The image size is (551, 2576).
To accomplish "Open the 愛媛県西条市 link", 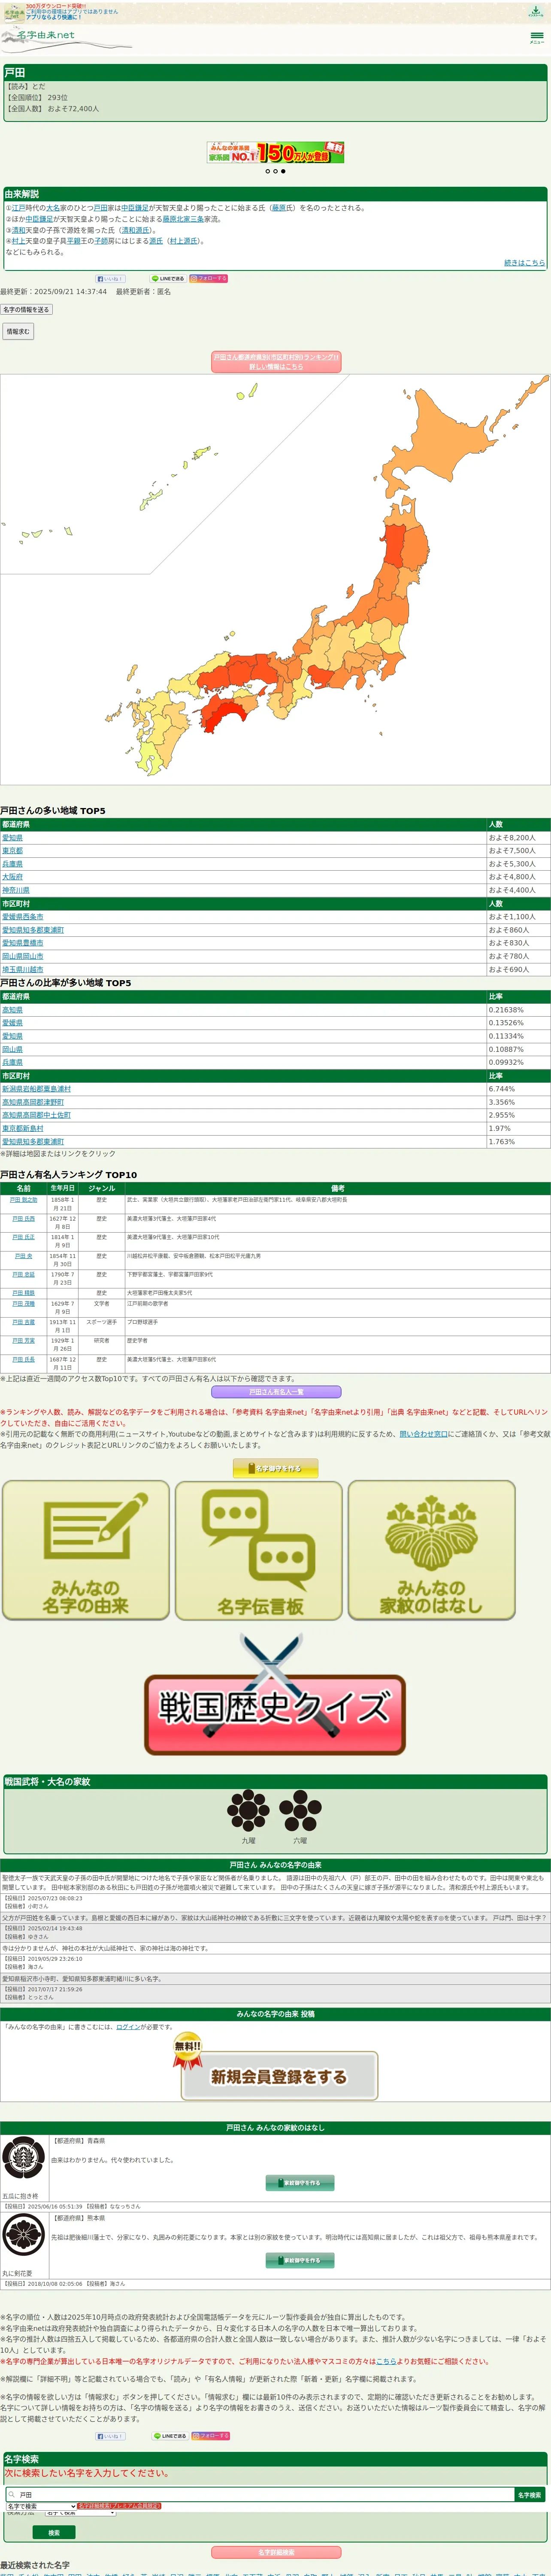I will click(23, 917).
